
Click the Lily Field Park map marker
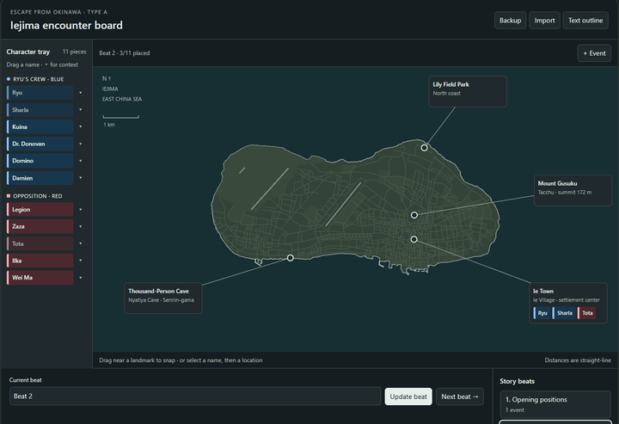pyautogui.click(x=424, y=148)
